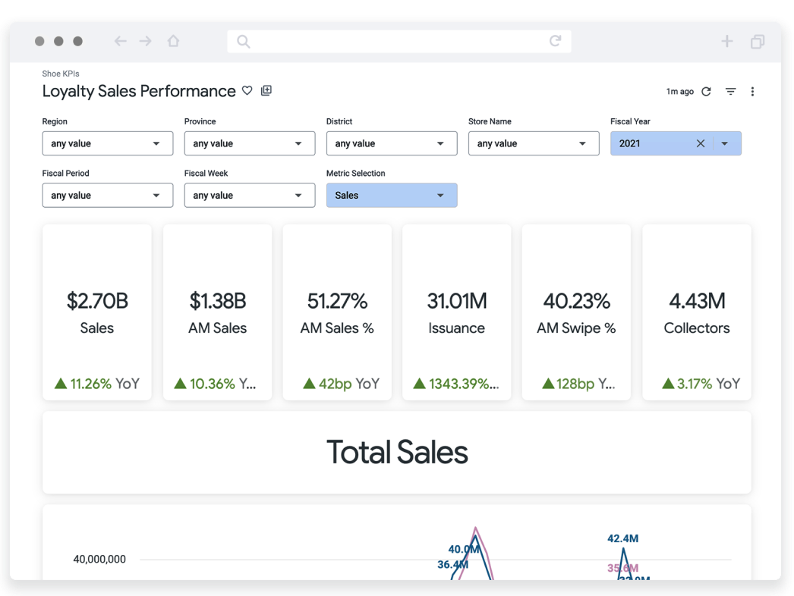This screenshot has width=794, height=596.
Task: Show all browser tabs overview
Action: 758,41
